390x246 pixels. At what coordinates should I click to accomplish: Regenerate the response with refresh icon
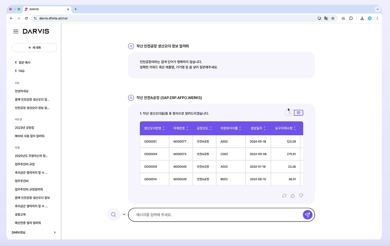[x=284, y=196]
